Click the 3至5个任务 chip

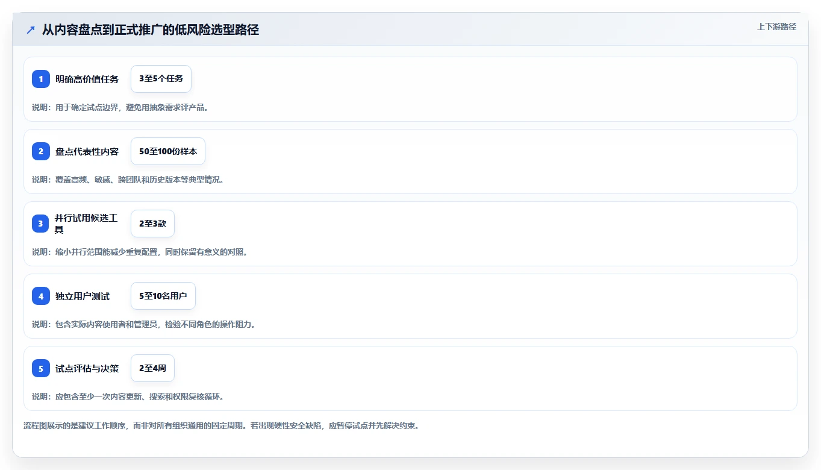[x=161, y=79]
